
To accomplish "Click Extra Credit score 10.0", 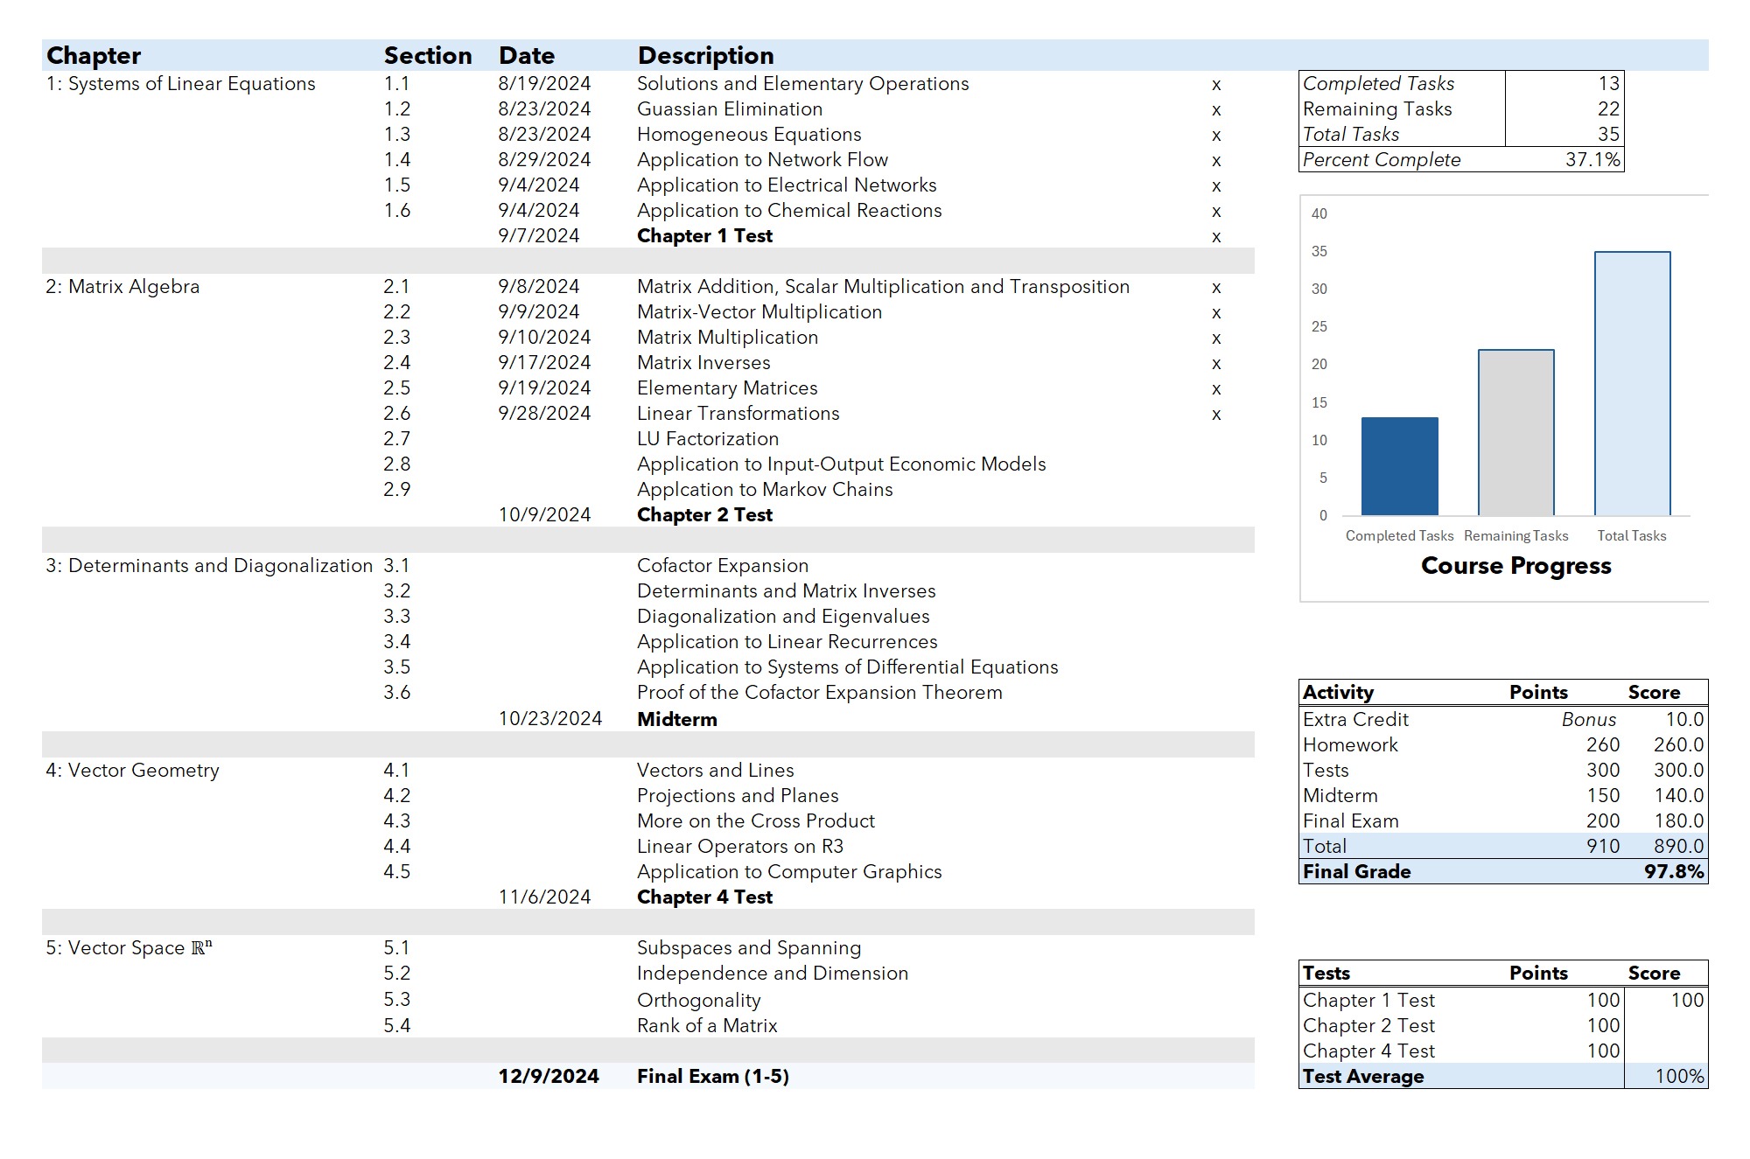I will tap(1684, 720).
